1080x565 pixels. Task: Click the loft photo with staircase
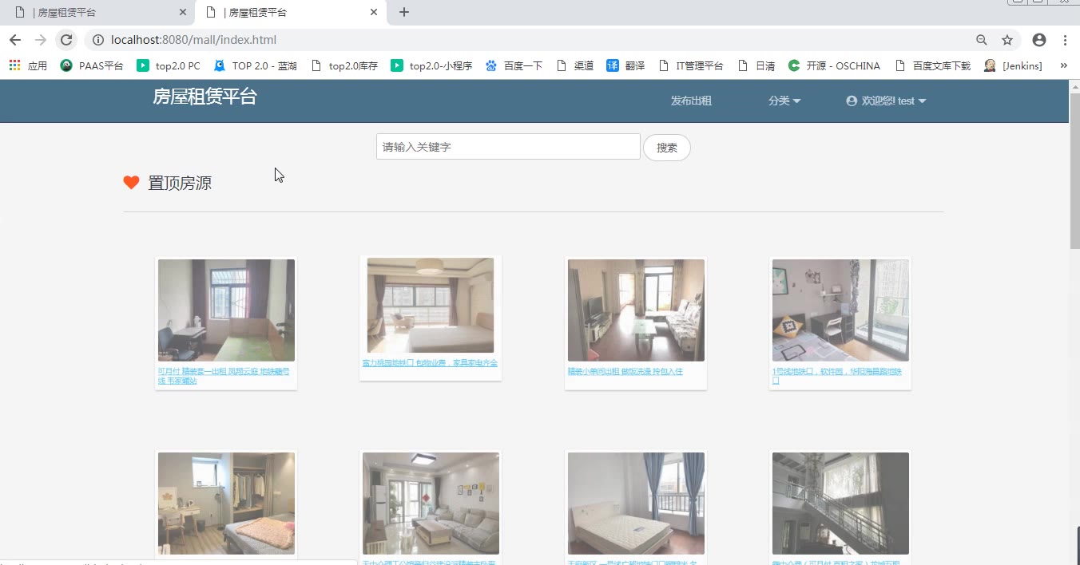tap(840, 504)
